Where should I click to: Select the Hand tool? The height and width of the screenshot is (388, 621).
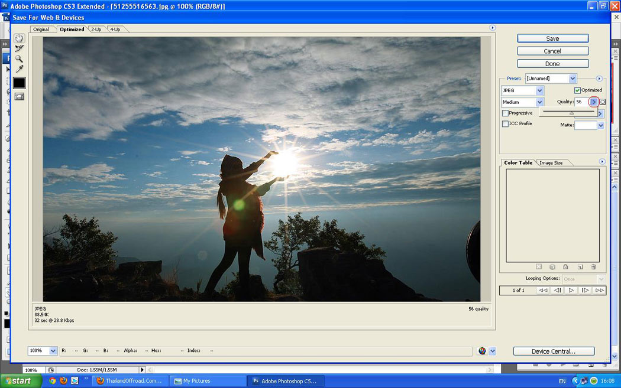[x=19, y=38]
